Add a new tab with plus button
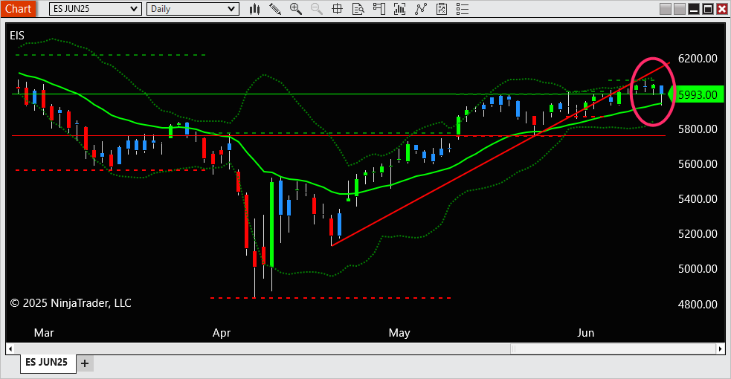 (85, 363)
